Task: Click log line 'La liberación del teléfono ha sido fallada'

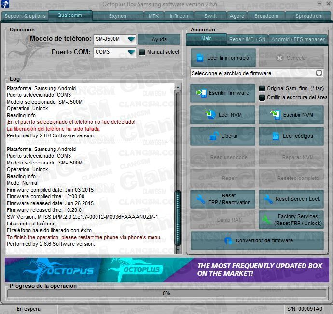Action: tap(53, 129)
